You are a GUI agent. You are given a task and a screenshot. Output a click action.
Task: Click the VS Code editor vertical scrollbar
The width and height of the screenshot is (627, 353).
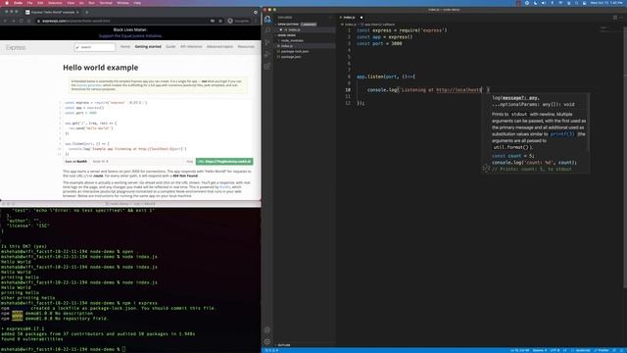[x=625, y=156]
